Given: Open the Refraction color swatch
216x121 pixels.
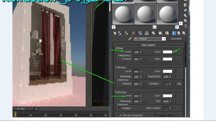Looking at the screenshot, I should [x=167, y=96].
